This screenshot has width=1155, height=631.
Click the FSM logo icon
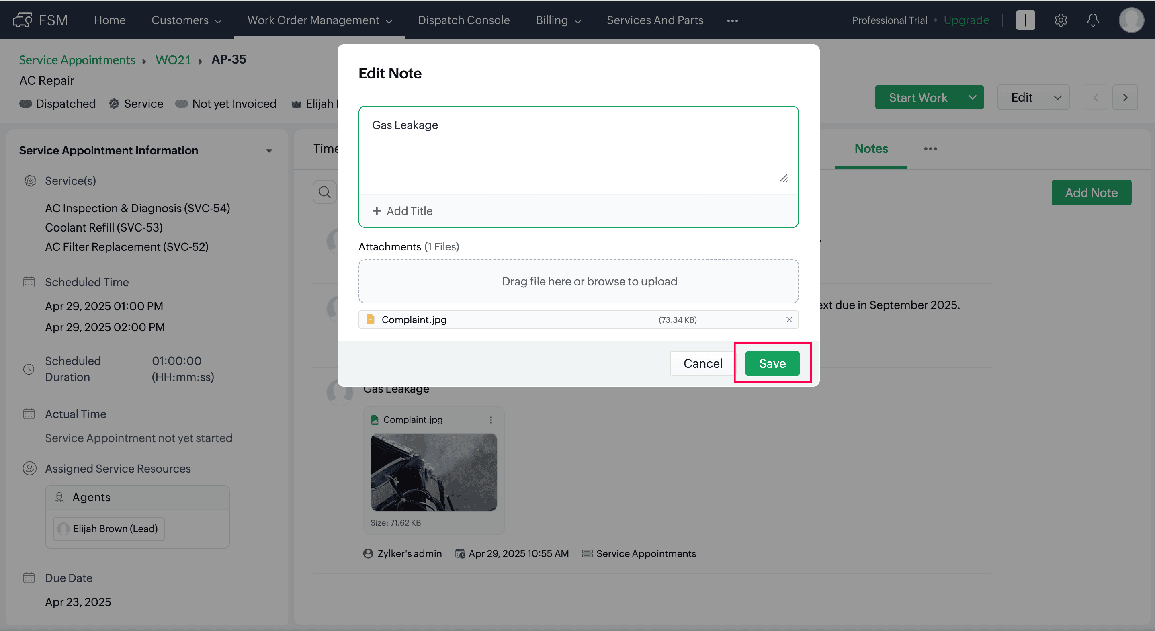pos(23,20)
